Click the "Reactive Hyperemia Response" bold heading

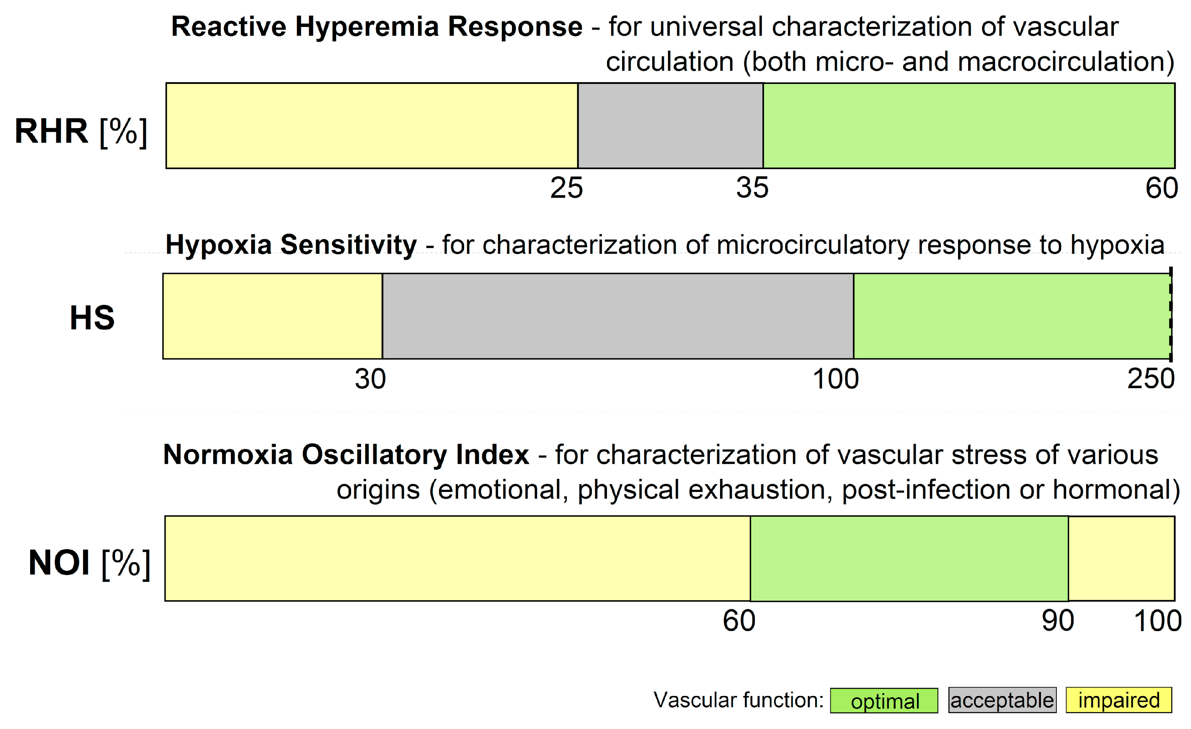377,27
